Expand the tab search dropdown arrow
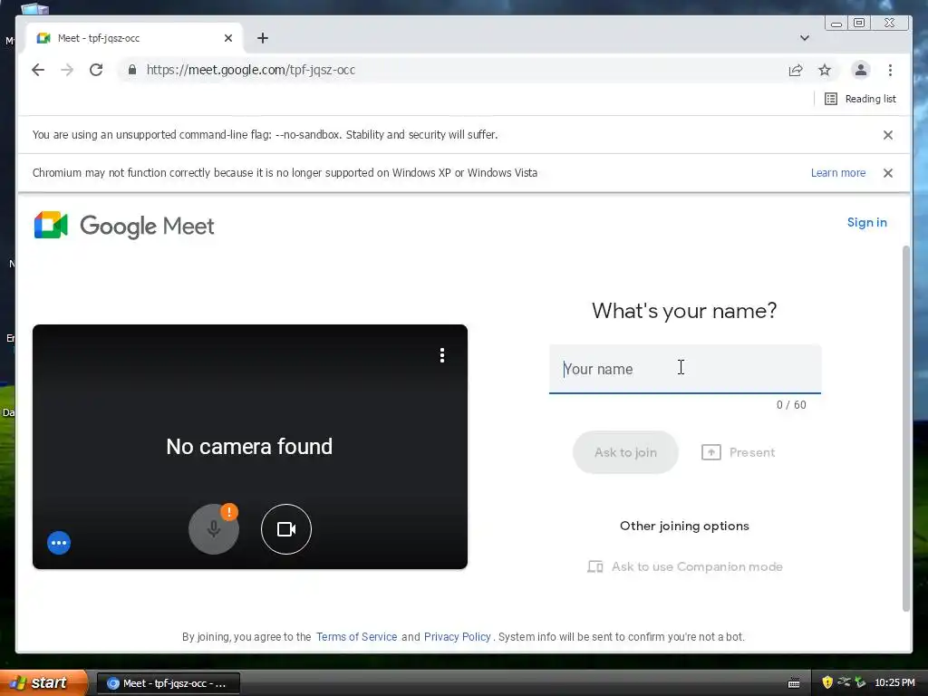The image size is (928, 696). click(805, 38)
